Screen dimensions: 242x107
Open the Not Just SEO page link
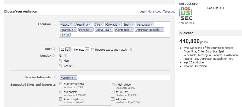tap(188, 4)
